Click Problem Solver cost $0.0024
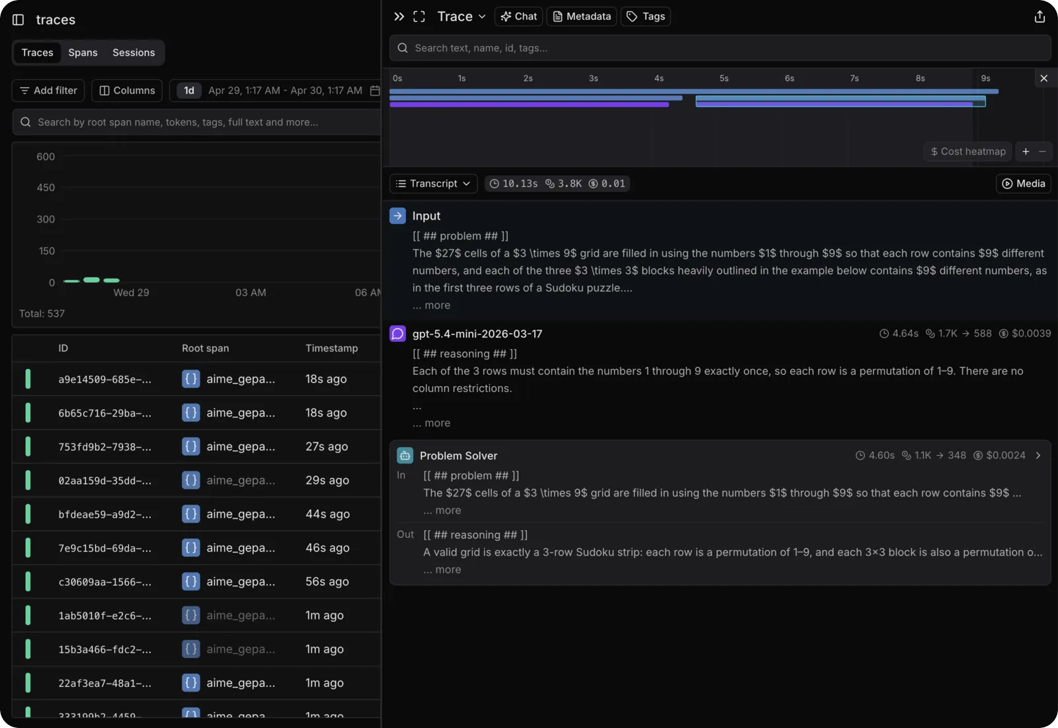The height and width of the screenshot is (728, 1058). coord(999,456)
